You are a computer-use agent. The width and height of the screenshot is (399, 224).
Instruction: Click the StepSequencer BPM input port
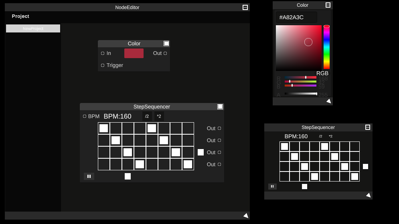point(85,116)
